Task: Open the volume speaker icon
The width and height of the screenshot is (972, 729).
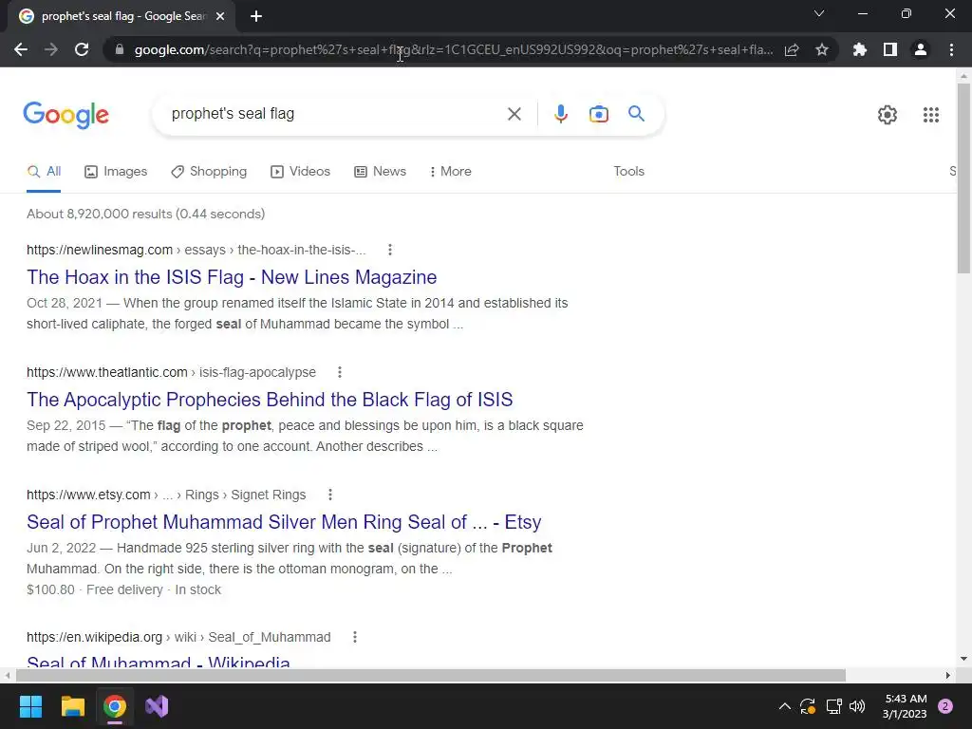Action: [857, 706]
